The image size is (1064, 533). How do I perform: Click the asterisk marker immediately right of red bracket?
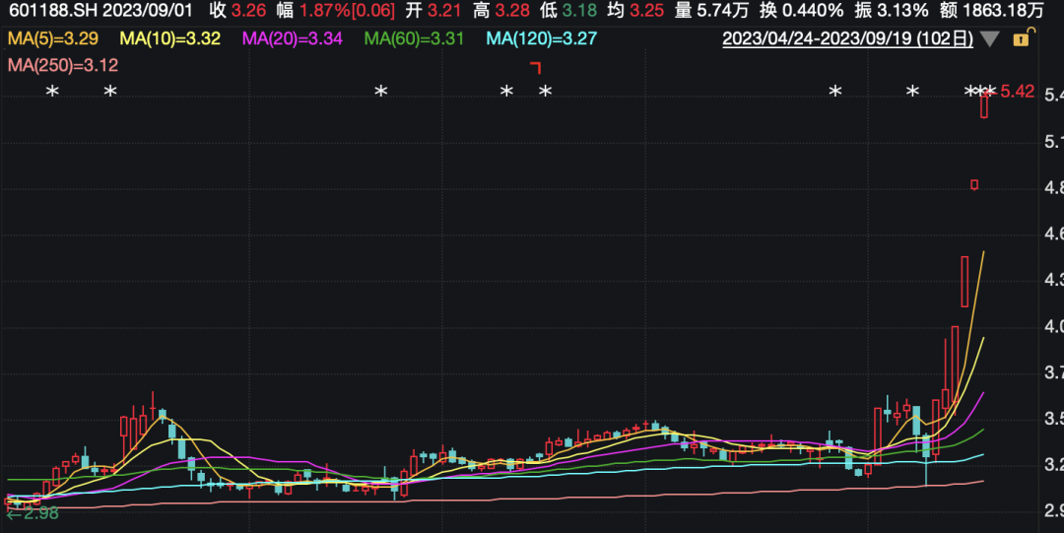(545, 91)
